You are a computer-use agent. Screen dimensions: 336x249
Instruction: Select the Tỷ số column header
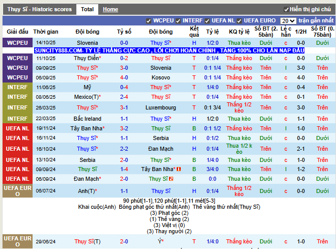(124, 32)
